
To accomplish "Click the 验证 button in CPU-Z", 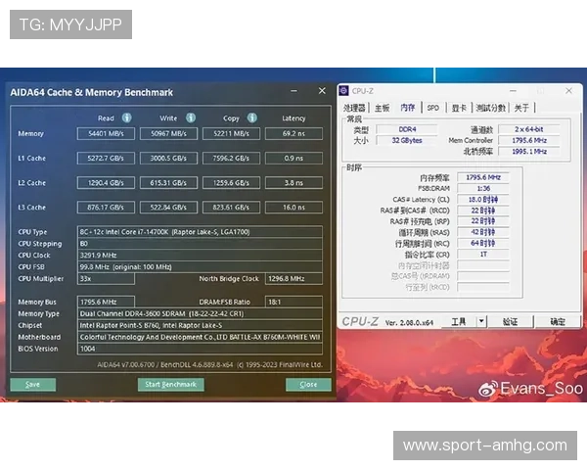I will 510,321.
